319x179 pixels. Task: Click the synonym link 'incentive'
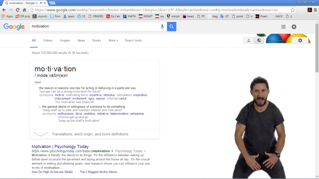click(x=96, y=95)
